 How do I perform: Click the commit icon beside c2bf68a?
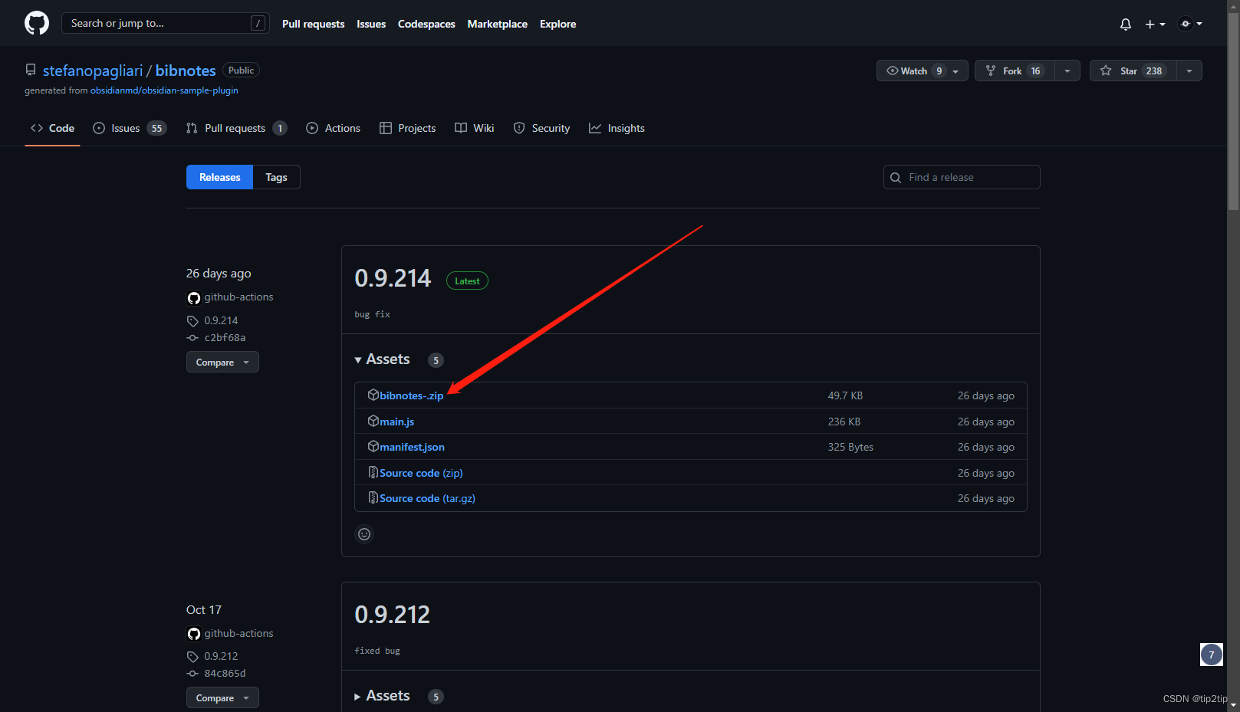(192, 338)
